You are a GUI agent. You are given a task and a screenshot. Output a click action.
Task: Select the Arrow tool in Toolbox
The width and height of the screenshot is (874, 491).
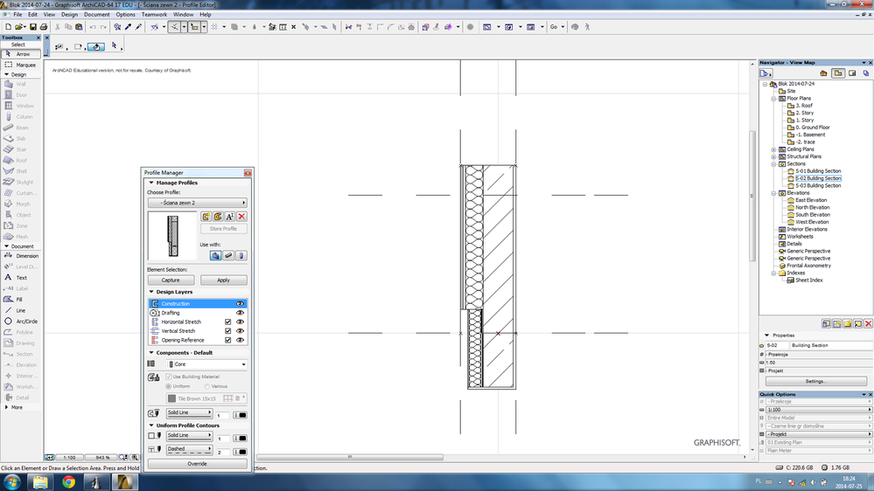21,54
